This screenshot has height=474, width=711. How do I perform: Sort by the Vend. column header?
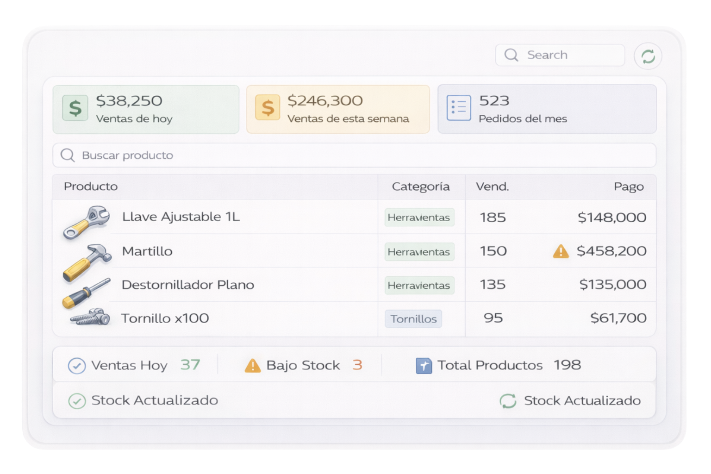(492, 187)
